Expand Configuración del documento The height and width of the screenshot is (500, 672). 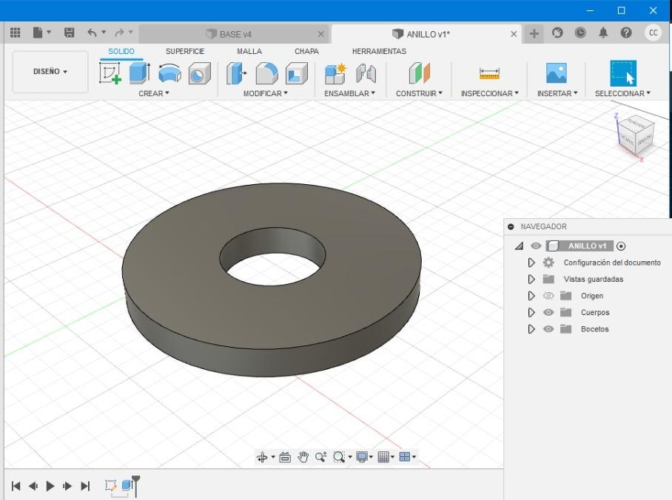coord(531,263)
